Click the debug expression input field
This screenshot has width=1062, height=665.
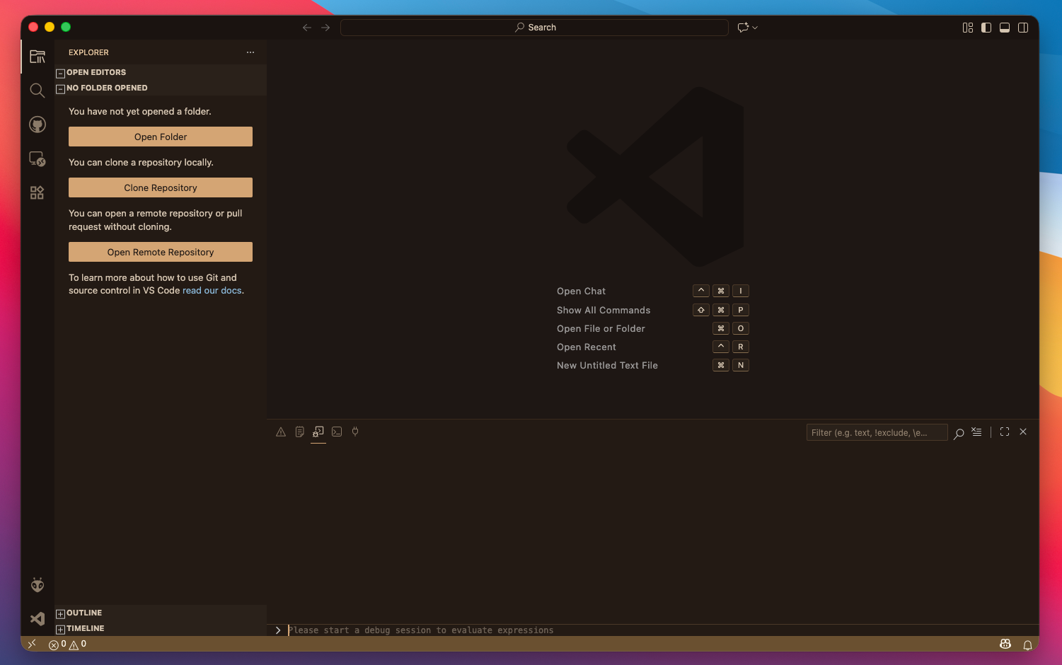coord(495,630)
